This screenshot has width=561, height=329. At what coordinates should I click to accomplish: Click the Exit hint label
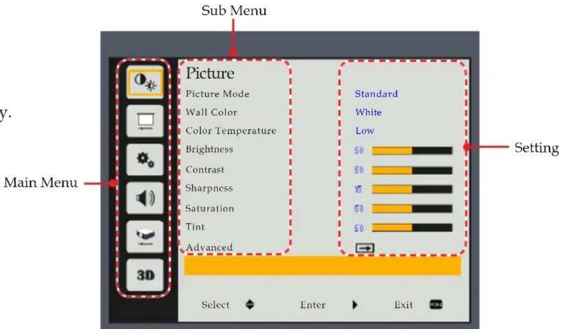pos(403,305)
